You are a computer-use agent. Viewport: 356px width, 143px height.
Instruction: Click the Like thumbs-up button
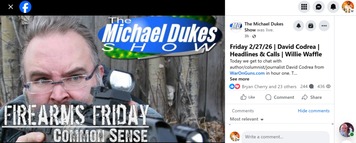pyautogui.click(x=248, y=97)
